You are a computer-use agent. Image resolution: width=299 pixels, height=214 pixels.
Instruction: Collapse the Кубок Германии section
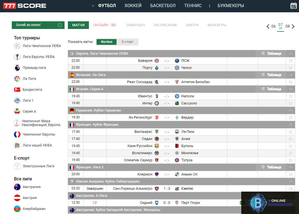click(291, 110)
